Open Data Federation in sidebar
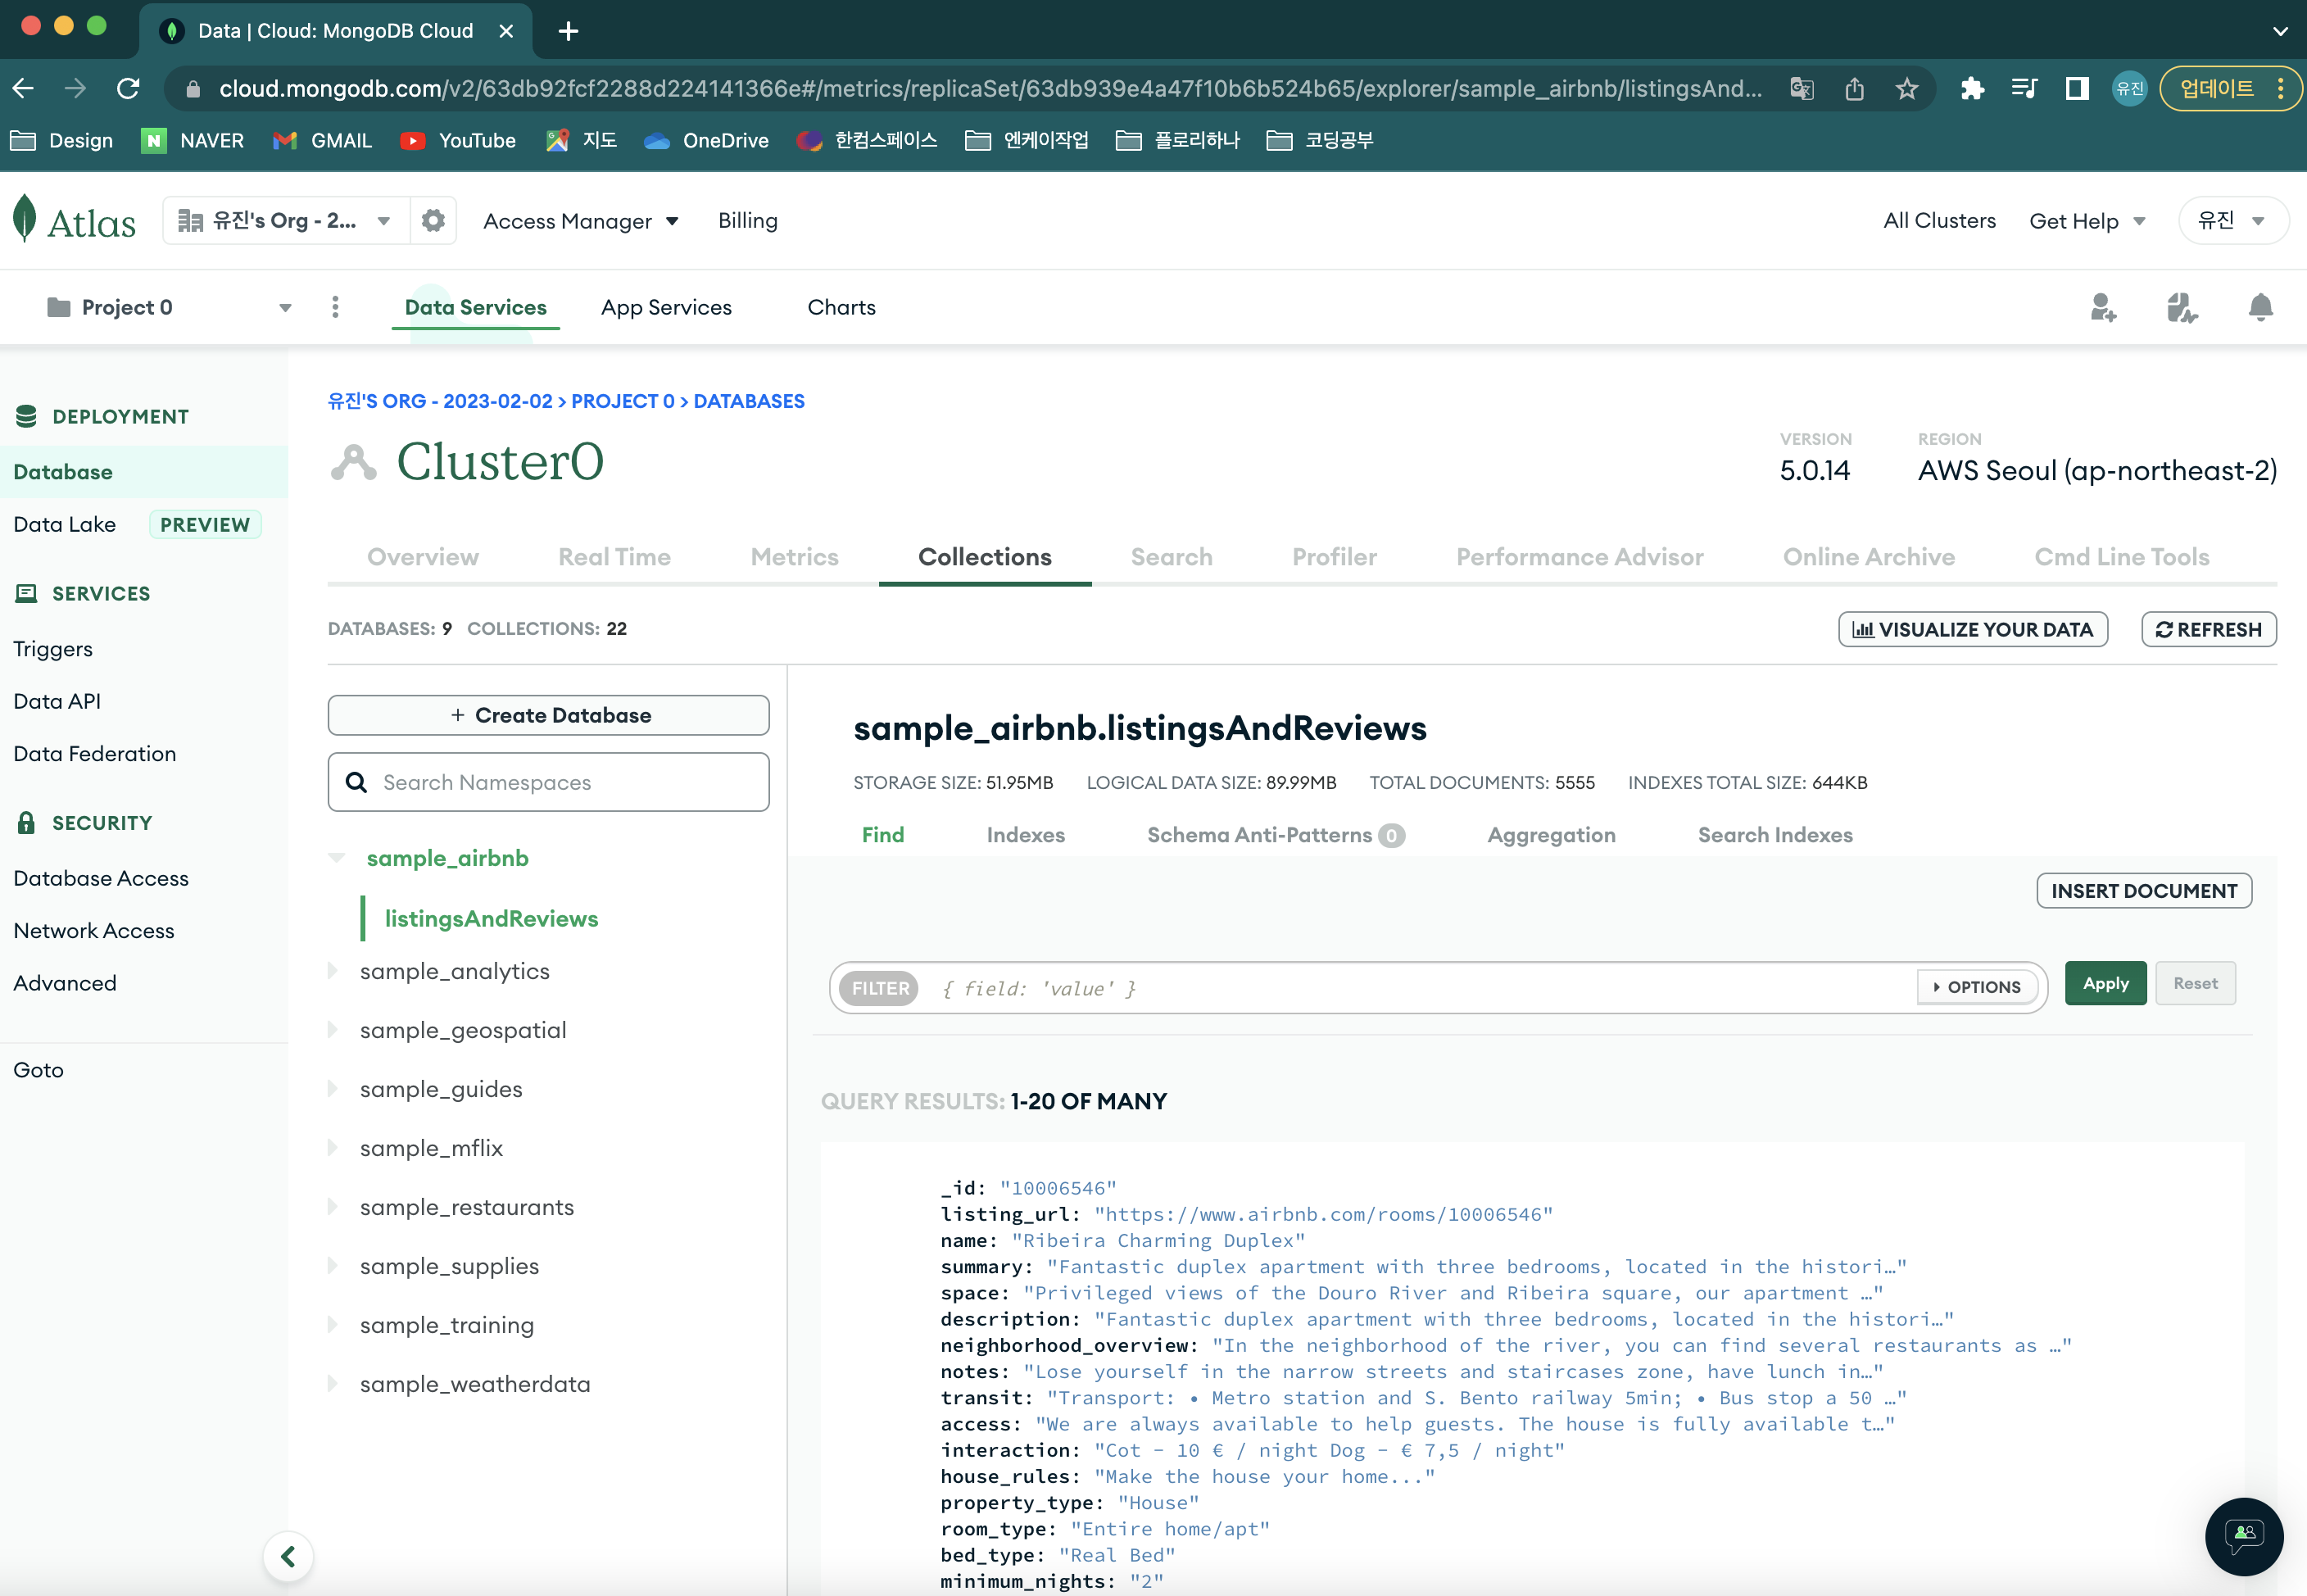 (95, 754)
